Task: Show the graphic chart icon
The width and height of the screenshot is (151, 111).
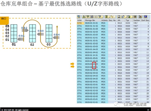Action: pos(140,17)
